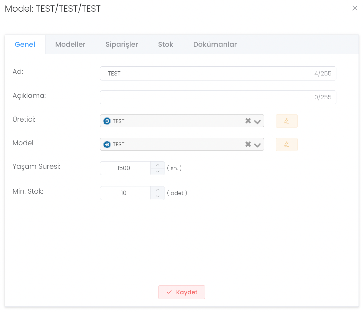Image resolution: width=363 pixels, height=312 pixels.
Task: Expand the Model dropdown chevron
Action: pyautogui.click(x=257, y=145)
